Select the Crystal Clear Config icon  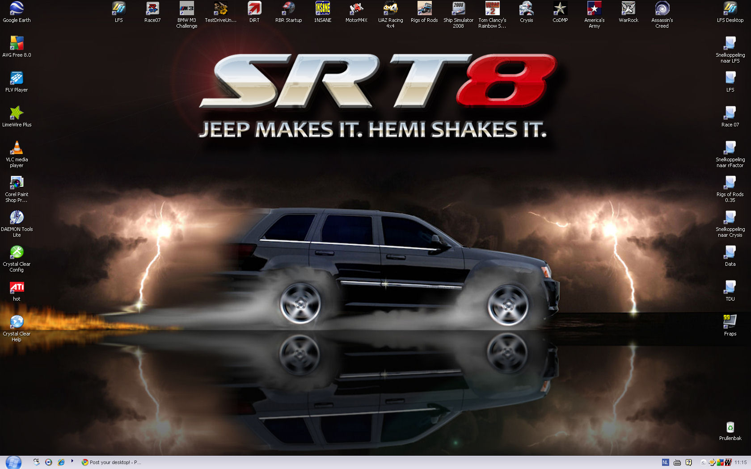[x=17, y=259]
